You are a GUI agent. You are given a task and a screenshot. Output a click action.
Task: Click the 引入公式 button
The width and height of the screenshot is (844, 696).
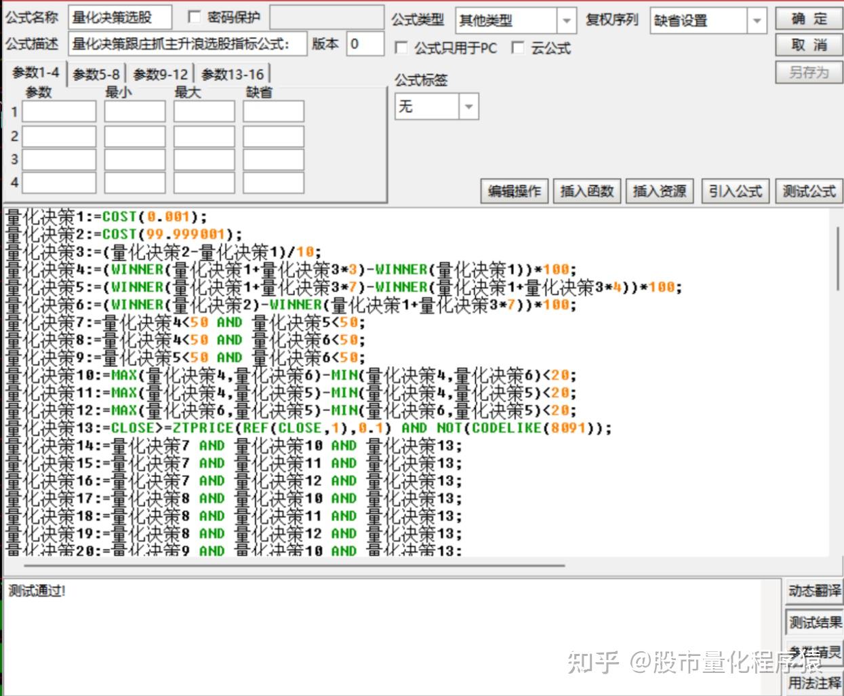[x=736, y=191]
